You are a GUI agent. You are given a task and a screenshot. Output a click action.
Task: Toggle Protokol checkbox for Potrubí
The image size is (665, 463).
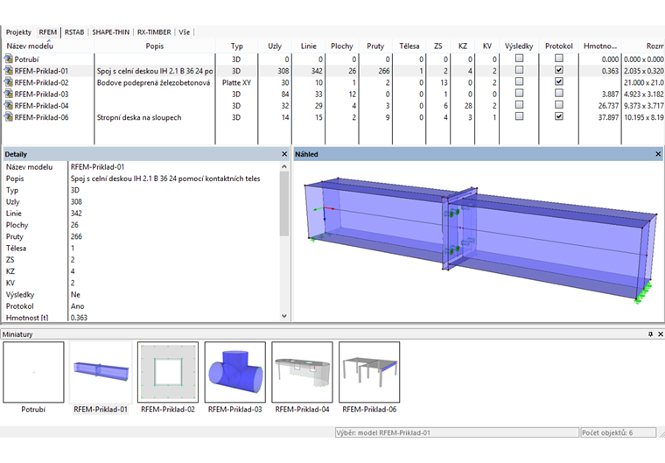point(559,58)
